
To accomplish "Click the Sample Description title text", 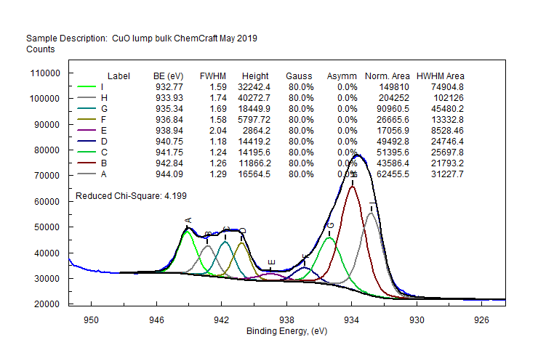I will point(142,38).
